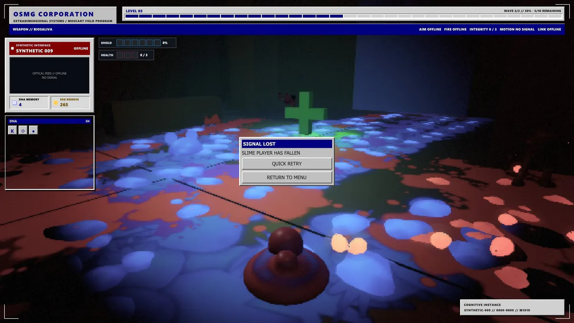Click the DNA count 04
The image size is (574, 323).
(x=88, y=121)
